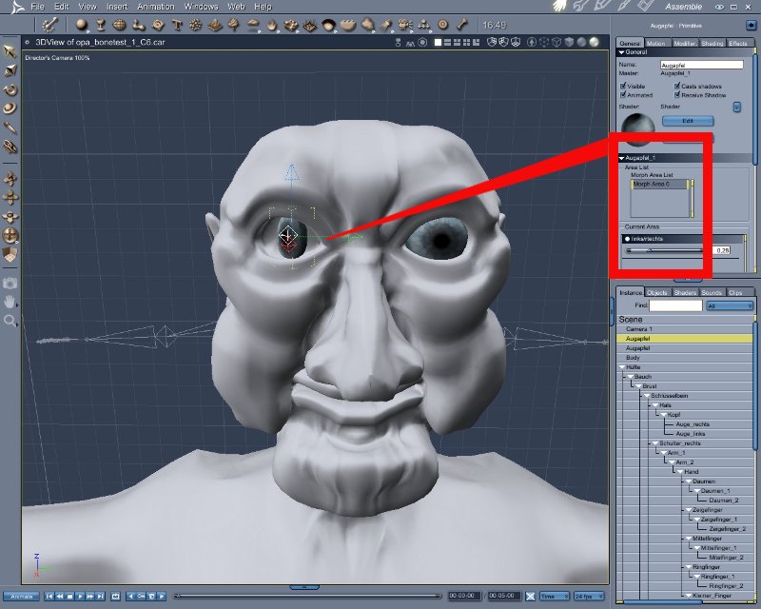Collapse the Augapfel_1 section triangle
This screenshot has height=609, width=761.
[622, 158]
